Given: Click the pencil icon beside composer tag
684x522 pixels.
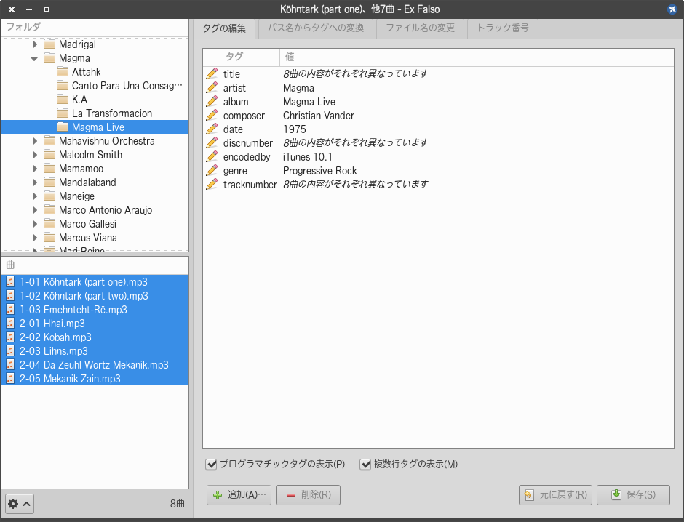Looking at the screenshot, I should (212, 116).
